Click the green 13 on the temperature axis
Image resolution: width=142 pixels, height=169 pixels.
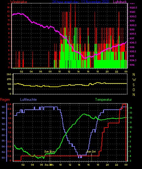[131, 113]
